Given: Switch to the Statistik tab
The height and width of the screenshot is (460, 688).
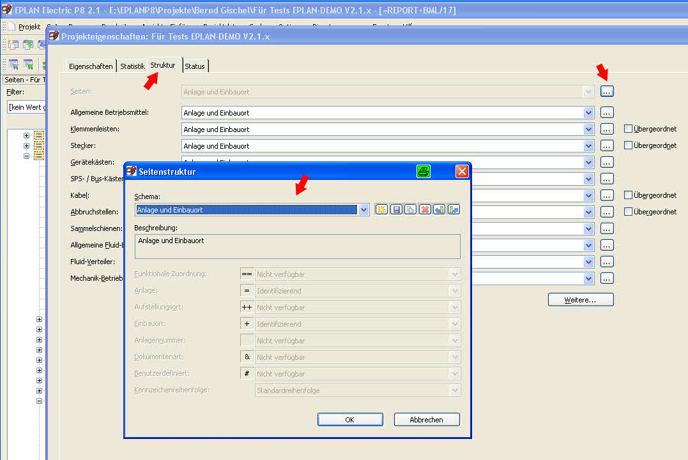Looking at the screenshot, I should [x=132, y=66].
